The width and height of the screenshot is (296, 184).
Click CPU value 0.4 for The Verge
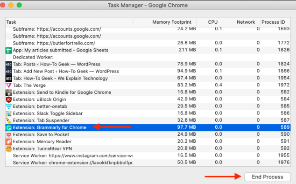tap(218, 85)
